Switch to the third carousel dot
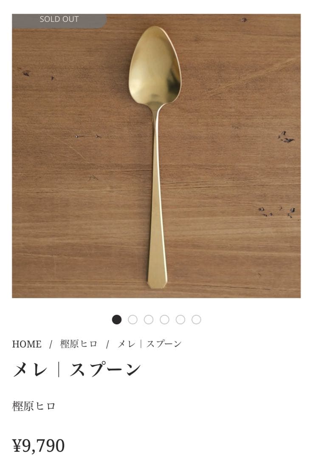The width and height of the screenshot is (313, 459). tap(149, 319)
